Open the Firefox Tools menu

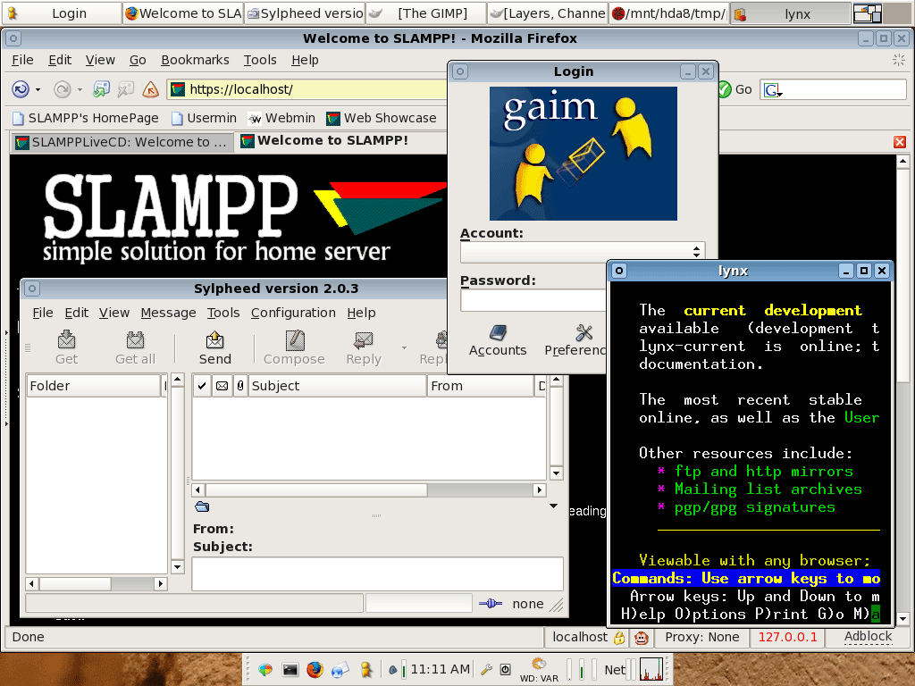[x=260, y=60]
